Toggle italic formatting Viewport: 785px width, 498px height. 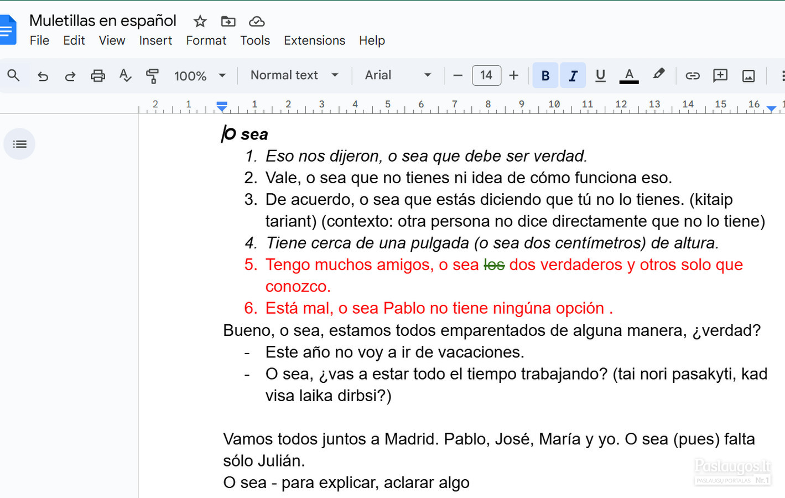tap(573, 75)
